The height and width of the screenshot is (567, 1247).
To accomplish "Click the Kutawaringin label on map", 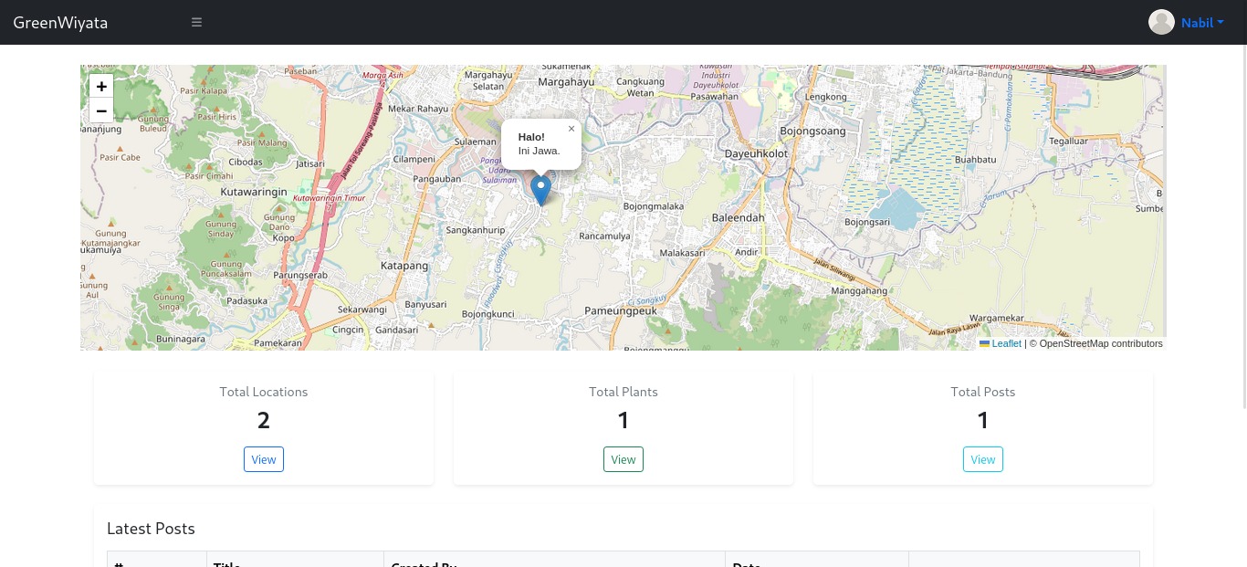I will 254,193.
